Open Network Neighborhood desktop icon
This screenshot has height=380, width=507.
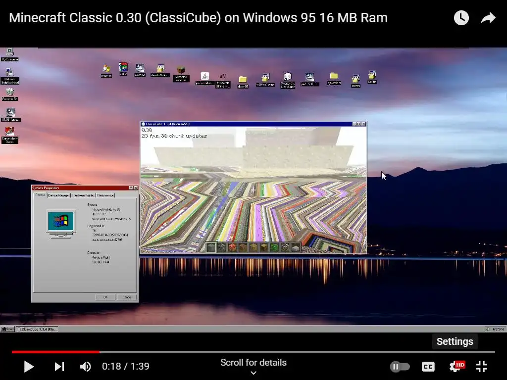tap(10, 76)
